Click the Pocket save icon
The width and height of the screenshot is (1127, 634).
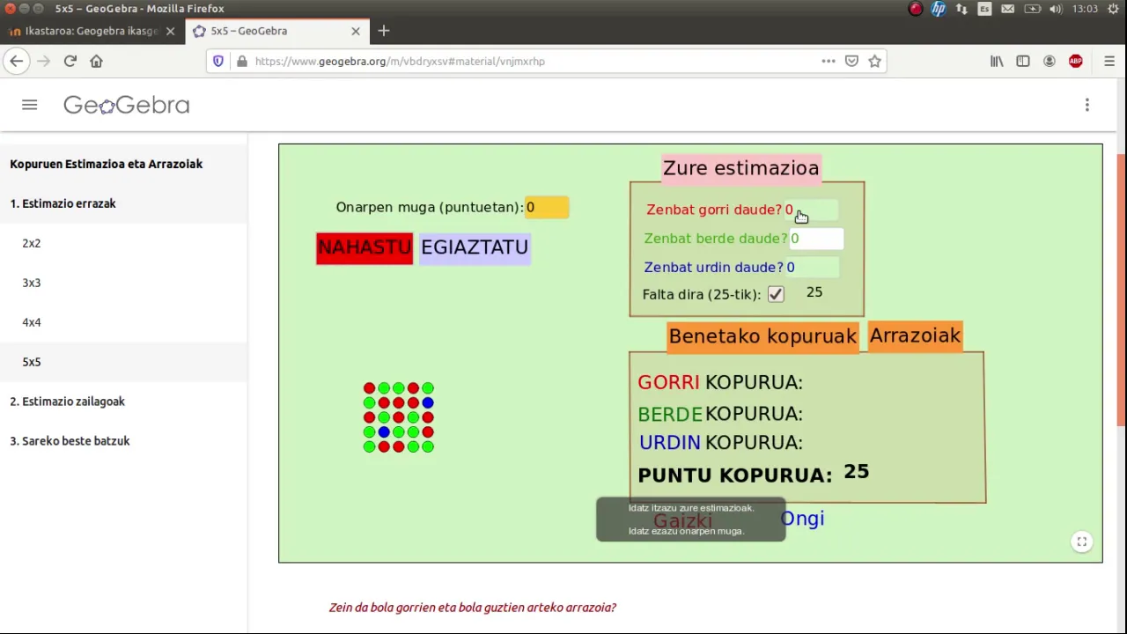[x=851, y=61]
